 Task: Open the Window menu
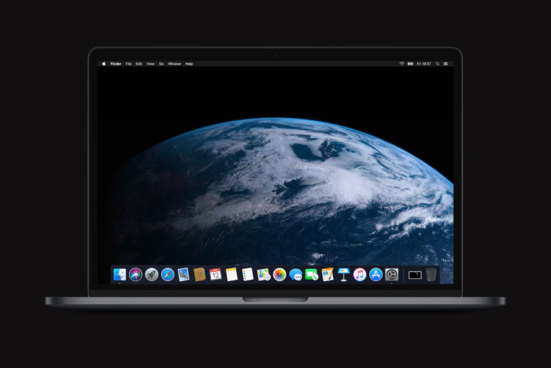point(174,63)
